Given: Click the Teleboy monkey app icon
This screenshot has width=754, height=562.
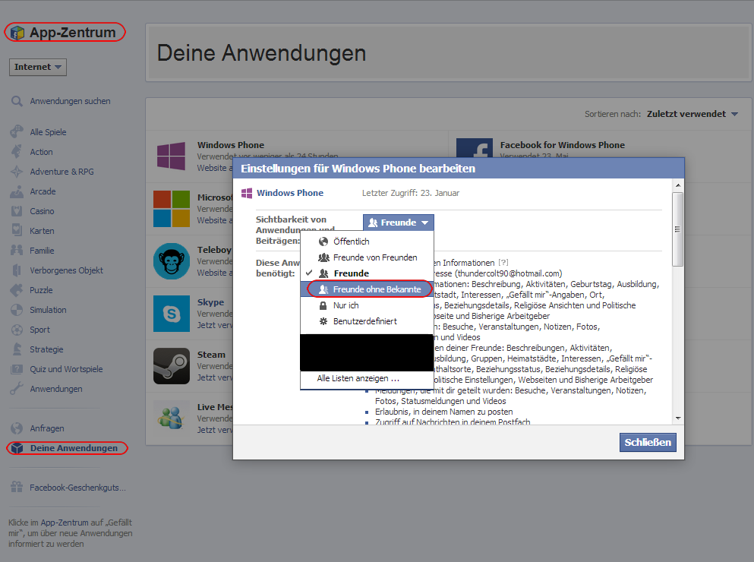Looking at the screenshot, I should (172, 260).
